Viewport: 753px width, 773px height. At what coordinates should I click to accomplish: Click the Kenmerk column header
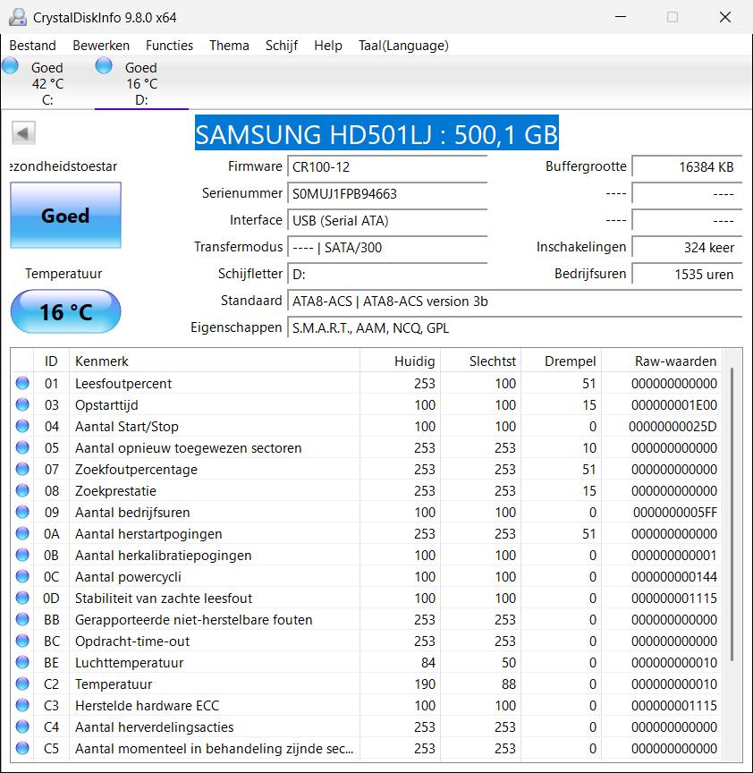(x=215, y=361)
